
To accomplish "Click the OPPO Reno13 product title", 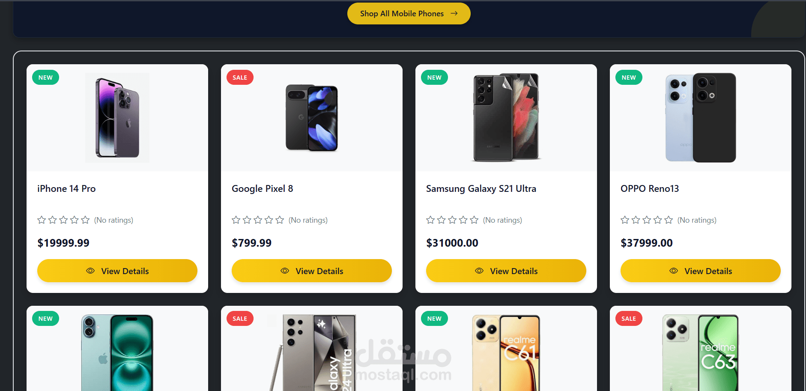I will 650,188.
